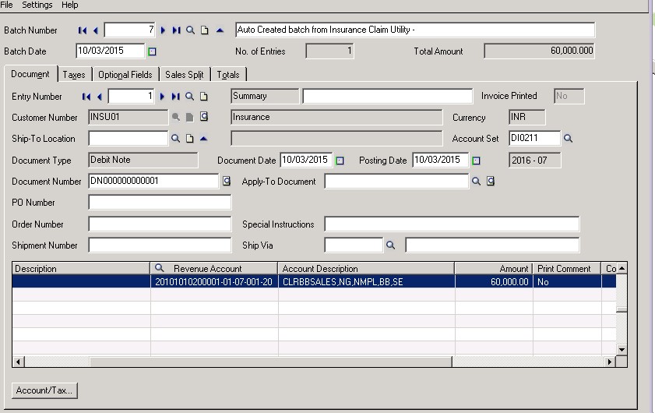Open Apply-To Document finder
The image size is (655, 413).
point(477,182)
